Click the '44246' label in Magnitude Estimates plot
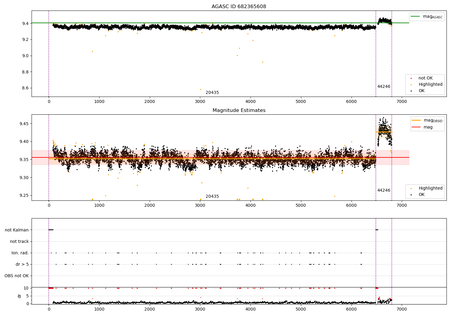Screen dimensions: 451x316 [384, 191]
